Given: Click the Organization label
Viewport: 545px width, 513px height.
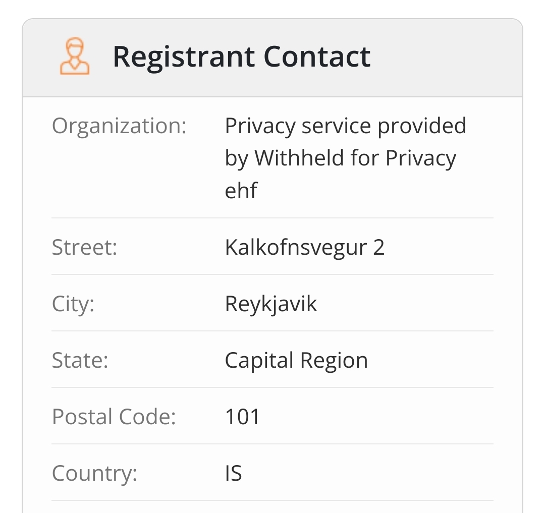Looking at the screenshot, I should coord(119,126).
